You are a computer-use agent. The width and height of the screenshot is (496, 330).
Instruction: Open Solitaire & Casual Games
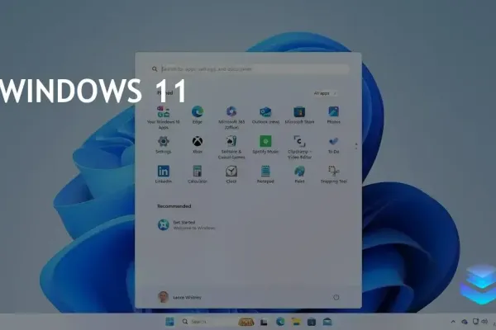pos(231,147)
